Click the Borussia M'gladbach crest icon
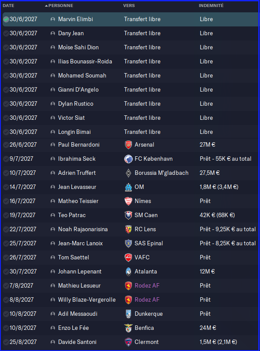 point(128,173)
